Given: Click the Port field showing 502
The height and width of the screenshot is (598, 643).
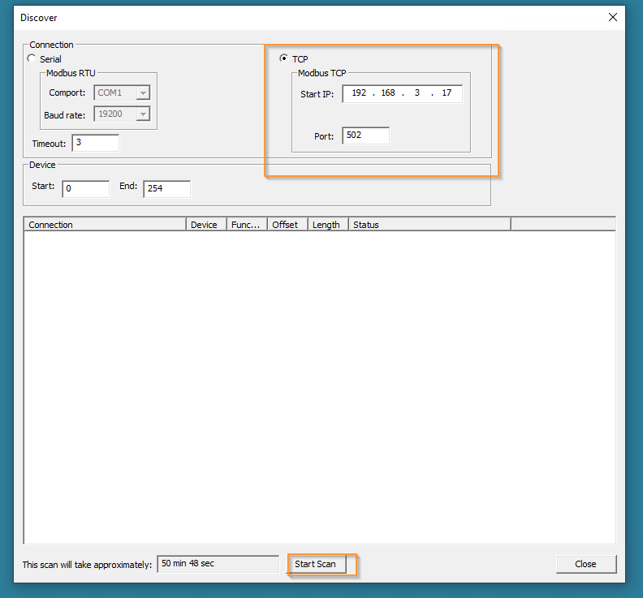Looking at the screenshot, I should click(366, 136).
